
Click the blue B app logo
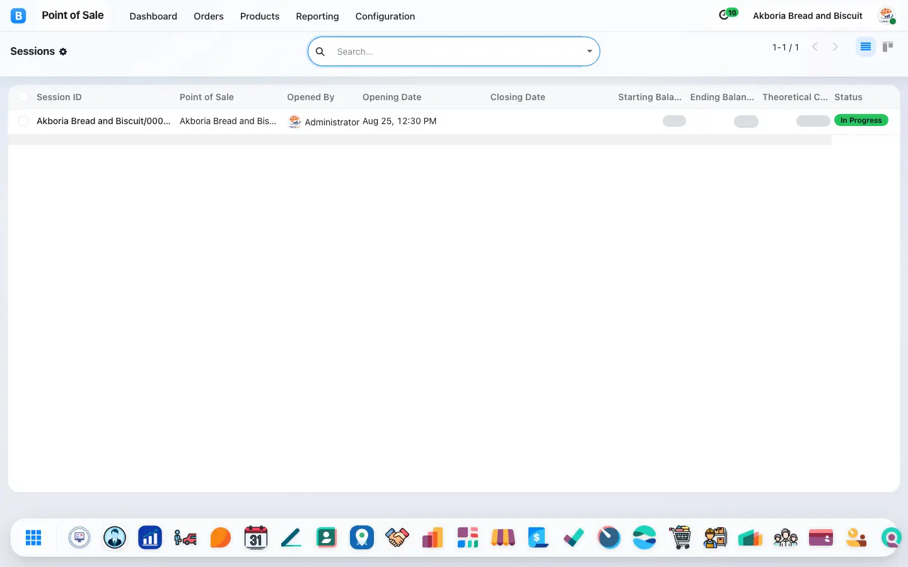[x=18, y=16]
